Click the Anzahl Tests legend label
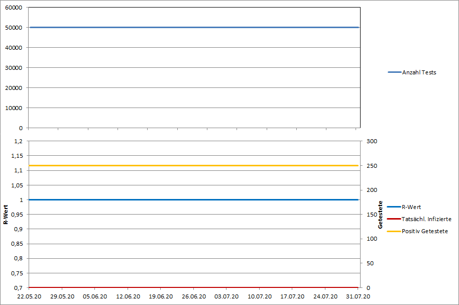The width and height of the screenshot is (459, 305). pyautogui.click(x=419, y=72)
